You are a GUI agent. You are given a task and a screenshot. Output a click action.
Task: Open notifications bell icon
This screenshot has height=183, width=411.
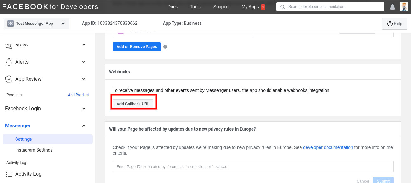[393, 7]
